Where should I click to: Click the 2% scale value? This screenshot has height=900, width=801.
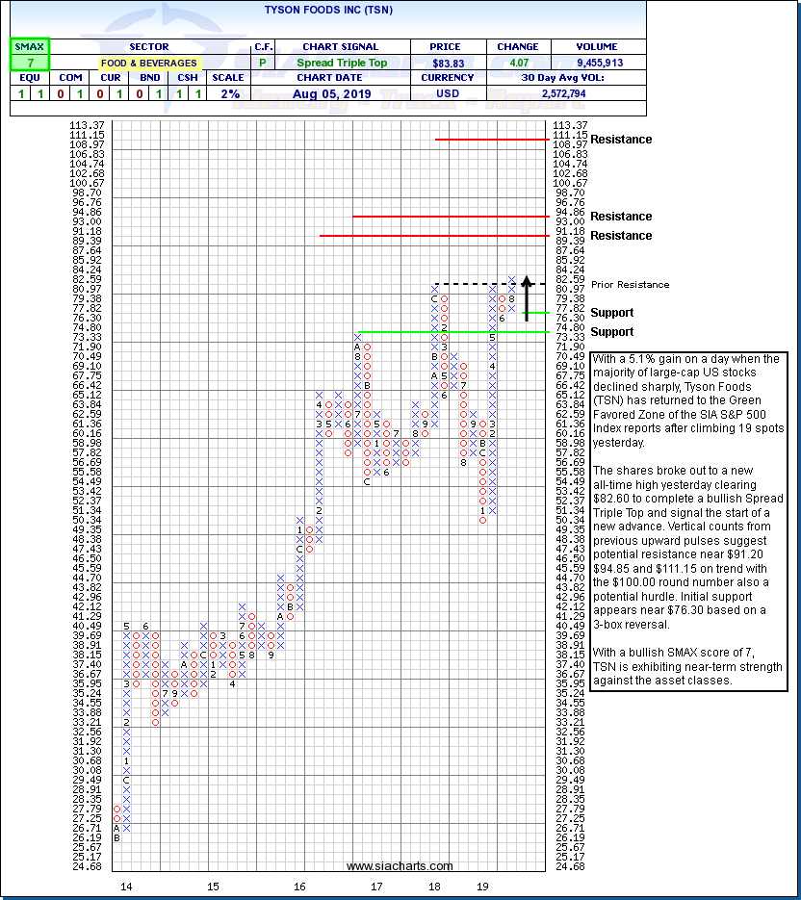tap(228, 93)
